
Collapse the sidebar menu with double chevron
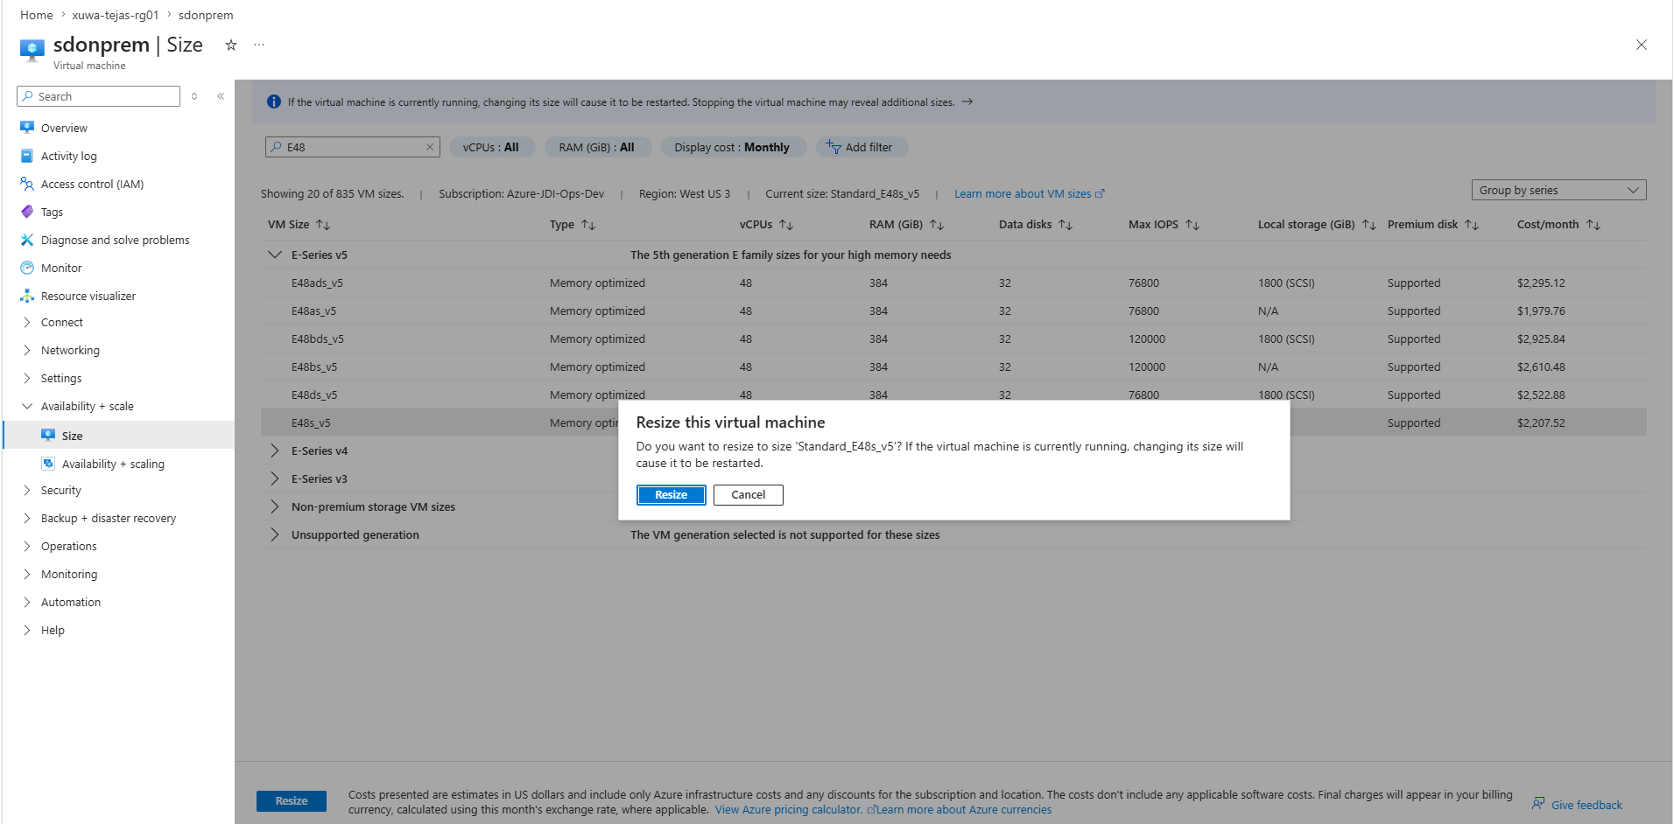pyautogui.click(x=221, y=96)
